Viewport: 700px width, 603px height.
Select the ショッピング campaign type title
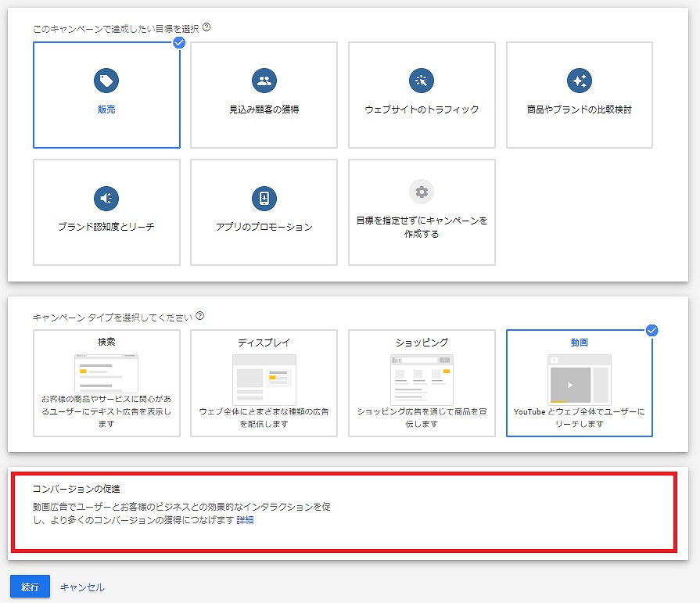coord(422,343)
